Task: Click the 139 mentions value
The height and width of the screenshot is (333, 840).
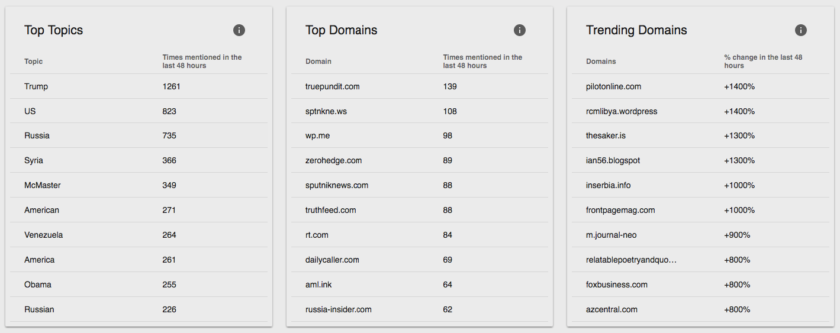Action: [x=450, y=86]
